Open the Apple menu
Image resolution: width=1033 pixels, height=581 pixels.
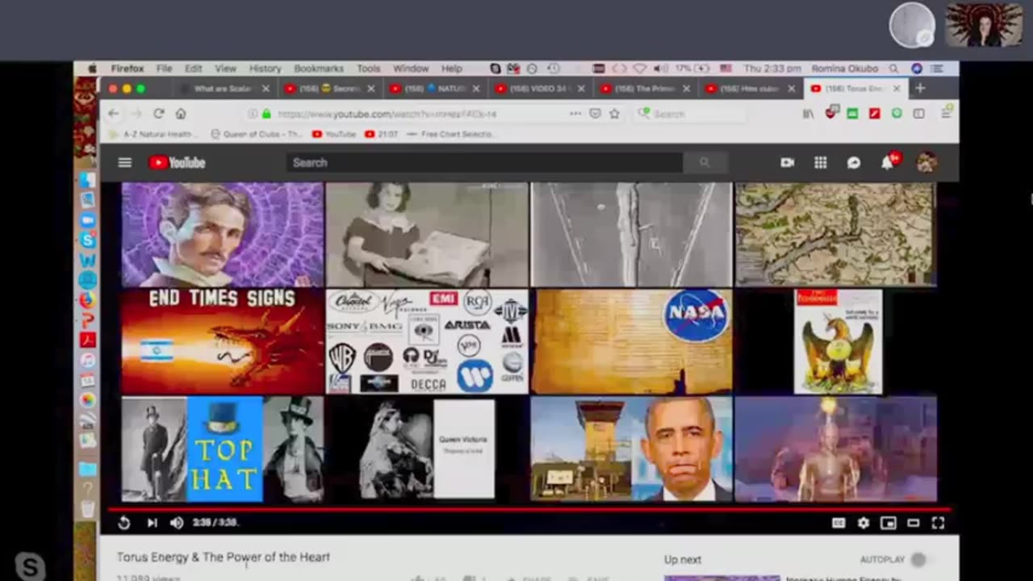tap(91, 69)
